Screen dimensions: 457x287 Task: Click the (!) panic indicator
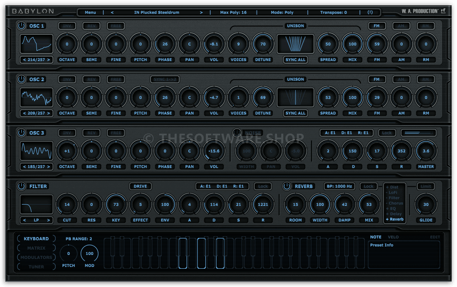[x=370, y=12]
